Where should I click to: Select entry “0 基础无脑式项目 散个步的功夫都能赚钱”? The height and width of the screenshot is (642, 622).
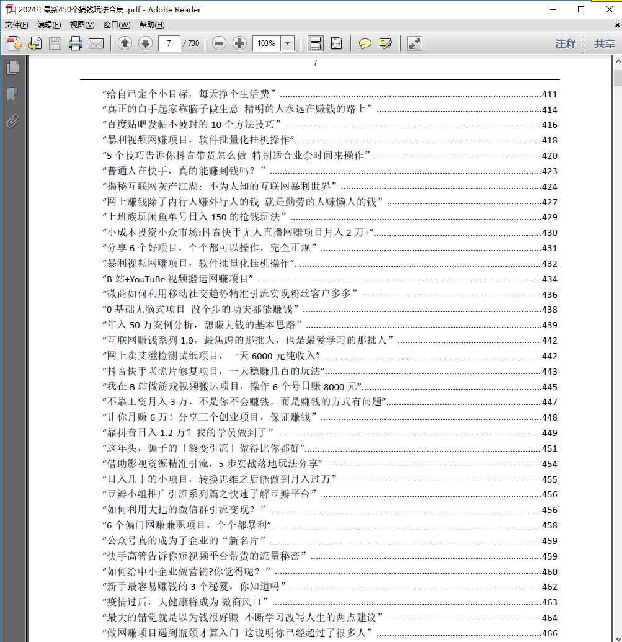click(329, 309)
